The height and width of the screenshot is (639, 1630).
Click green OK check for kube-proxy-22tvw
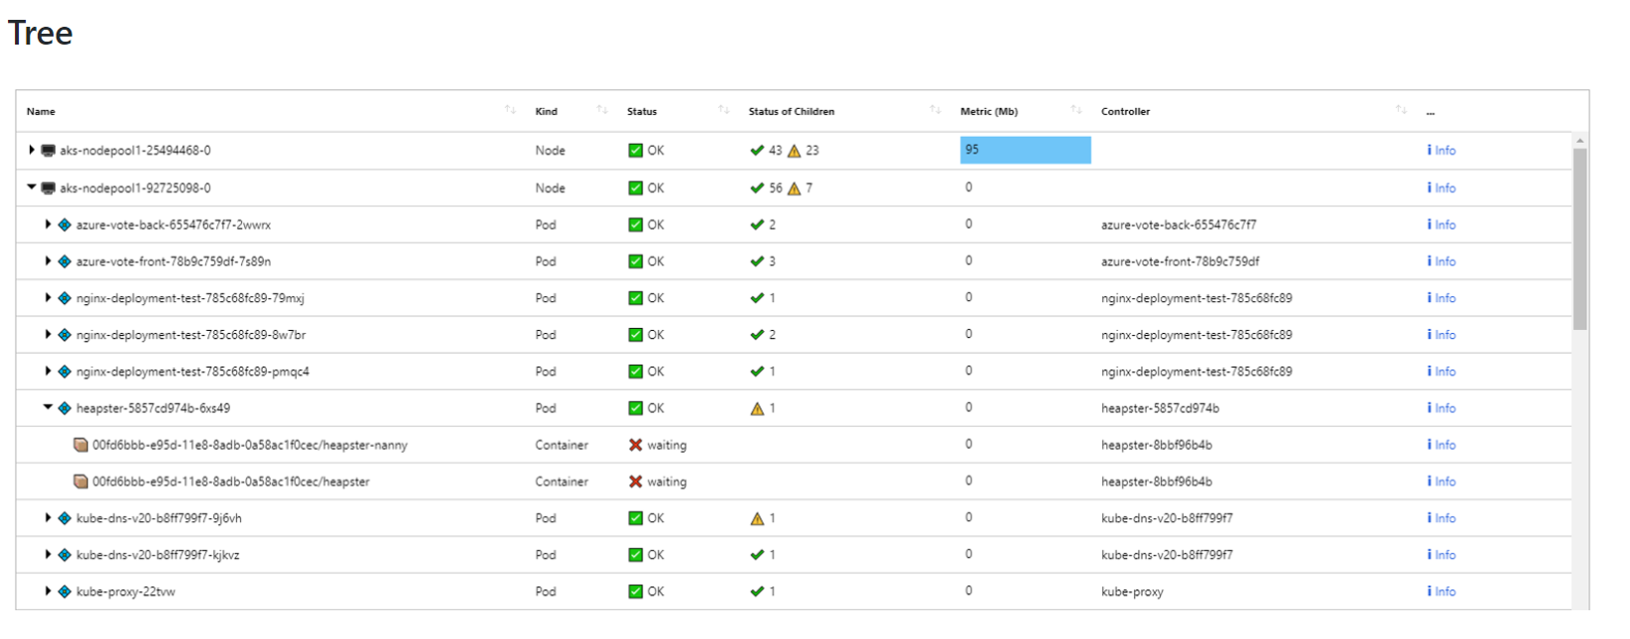(635, 591)
